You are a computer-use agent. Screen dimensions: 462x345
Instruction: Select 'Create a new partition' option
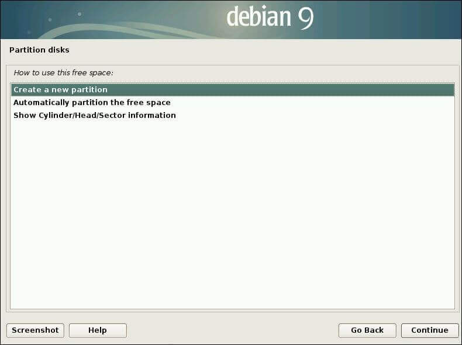[233, 90]
